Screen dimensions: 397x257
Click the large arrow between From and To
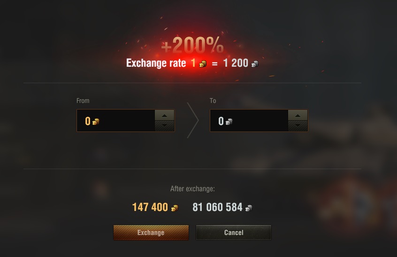(193, 120)
